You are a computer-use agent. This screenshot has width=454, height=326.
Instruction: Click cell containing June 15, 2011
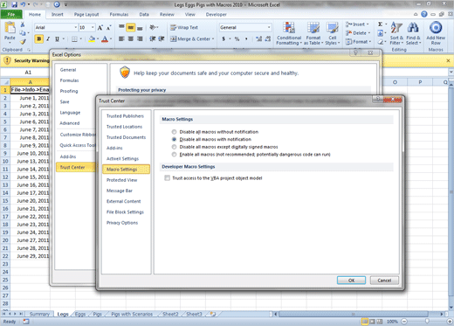tap(30, 177)
